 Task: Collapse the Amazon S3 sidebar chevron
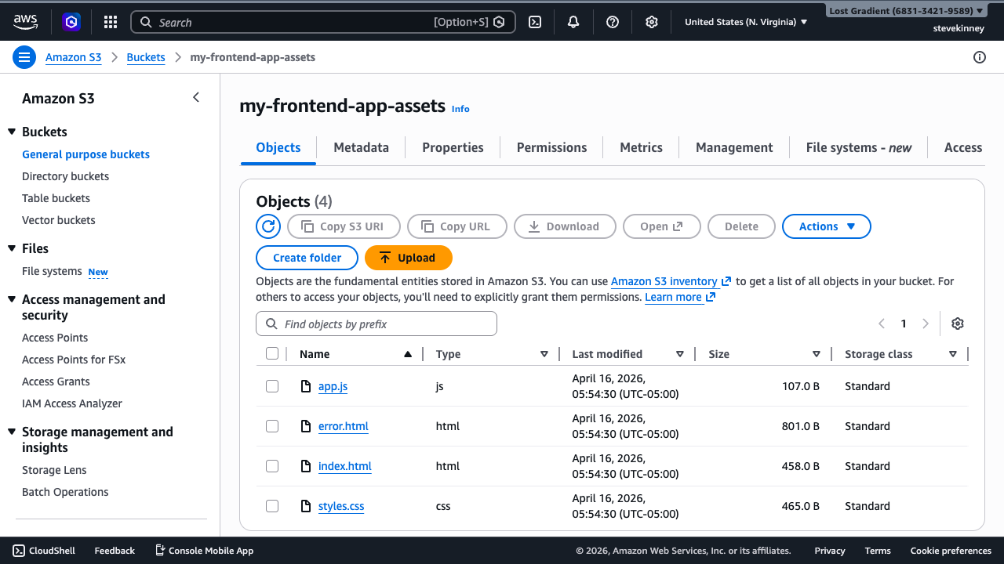click(196, 97)
